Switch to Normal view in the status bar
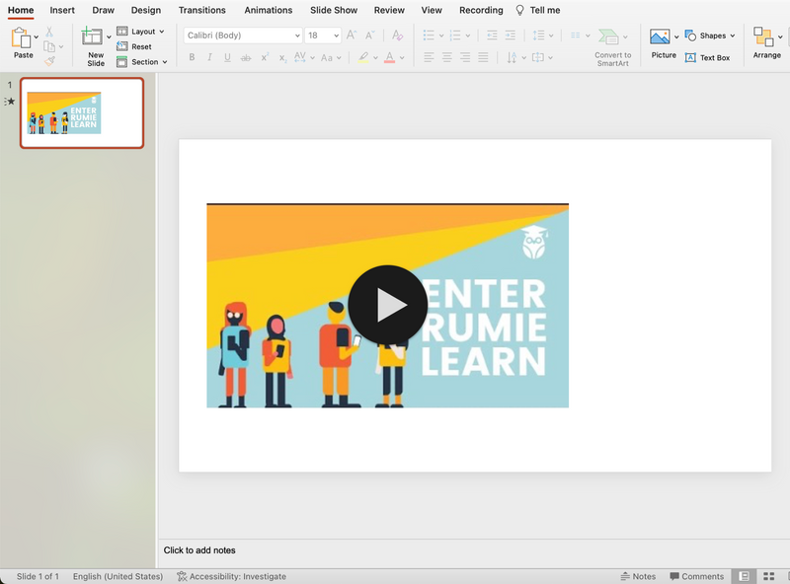Viewport: 790px width, 584px height. 744,576
